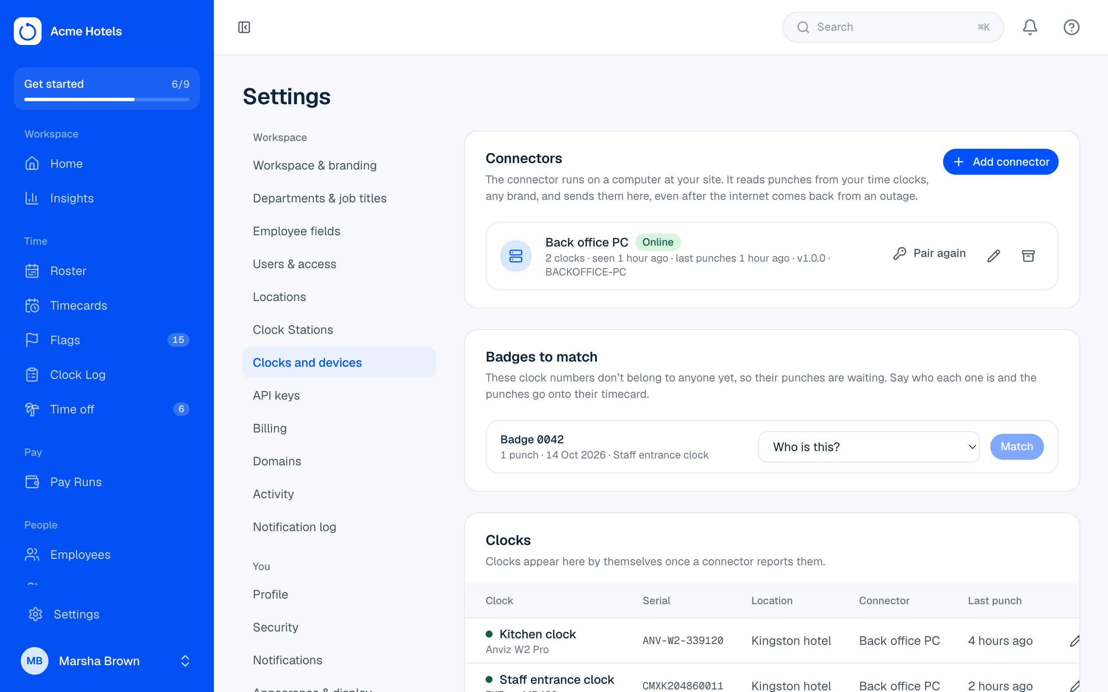
Task: Open Employees in the sidebar
Action: click(x=106, y=554)
